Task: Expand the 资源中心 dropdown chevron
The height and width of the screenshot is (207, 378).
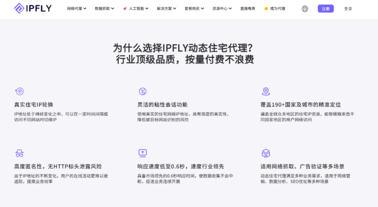Action: coord(230,9)
